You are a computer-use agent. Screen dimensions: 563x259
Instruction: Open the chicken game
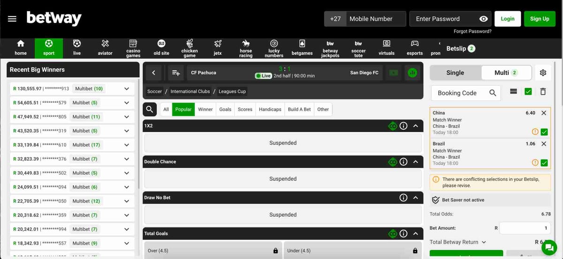pos(190,48)
